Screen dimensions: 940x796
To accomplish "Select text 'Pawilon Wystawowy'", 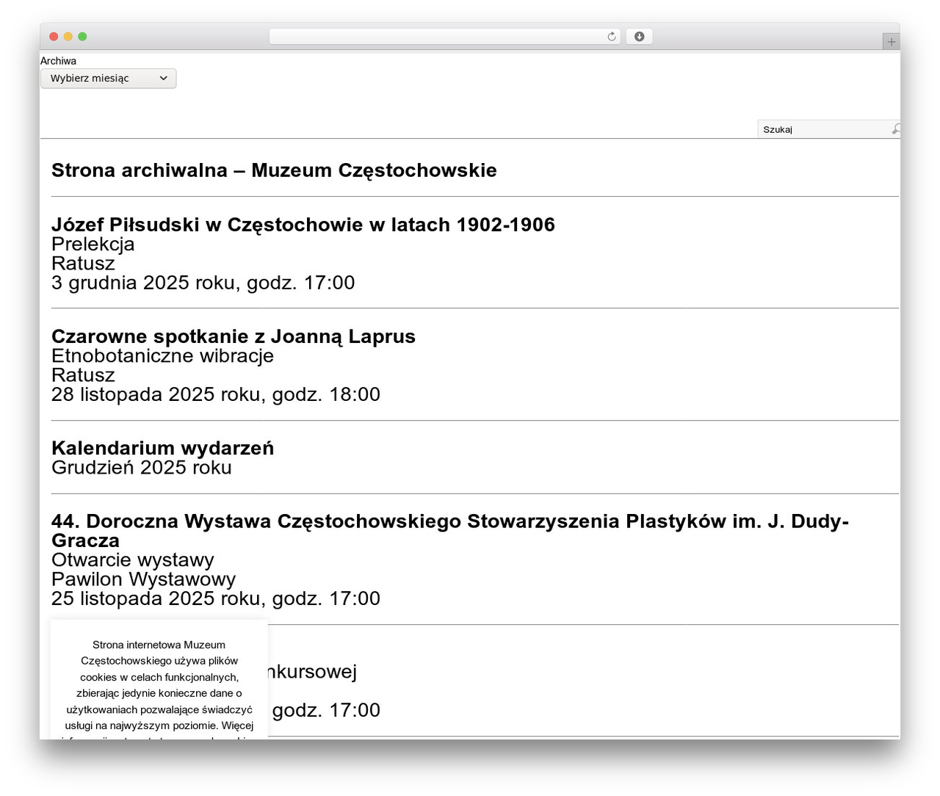I will 144,579.
